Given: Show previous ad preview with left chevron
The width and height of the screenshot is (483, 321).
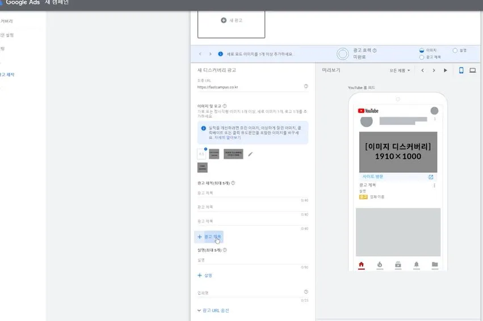Looking at the screenshot, I should pyautogui.click(x=423, y=70).
